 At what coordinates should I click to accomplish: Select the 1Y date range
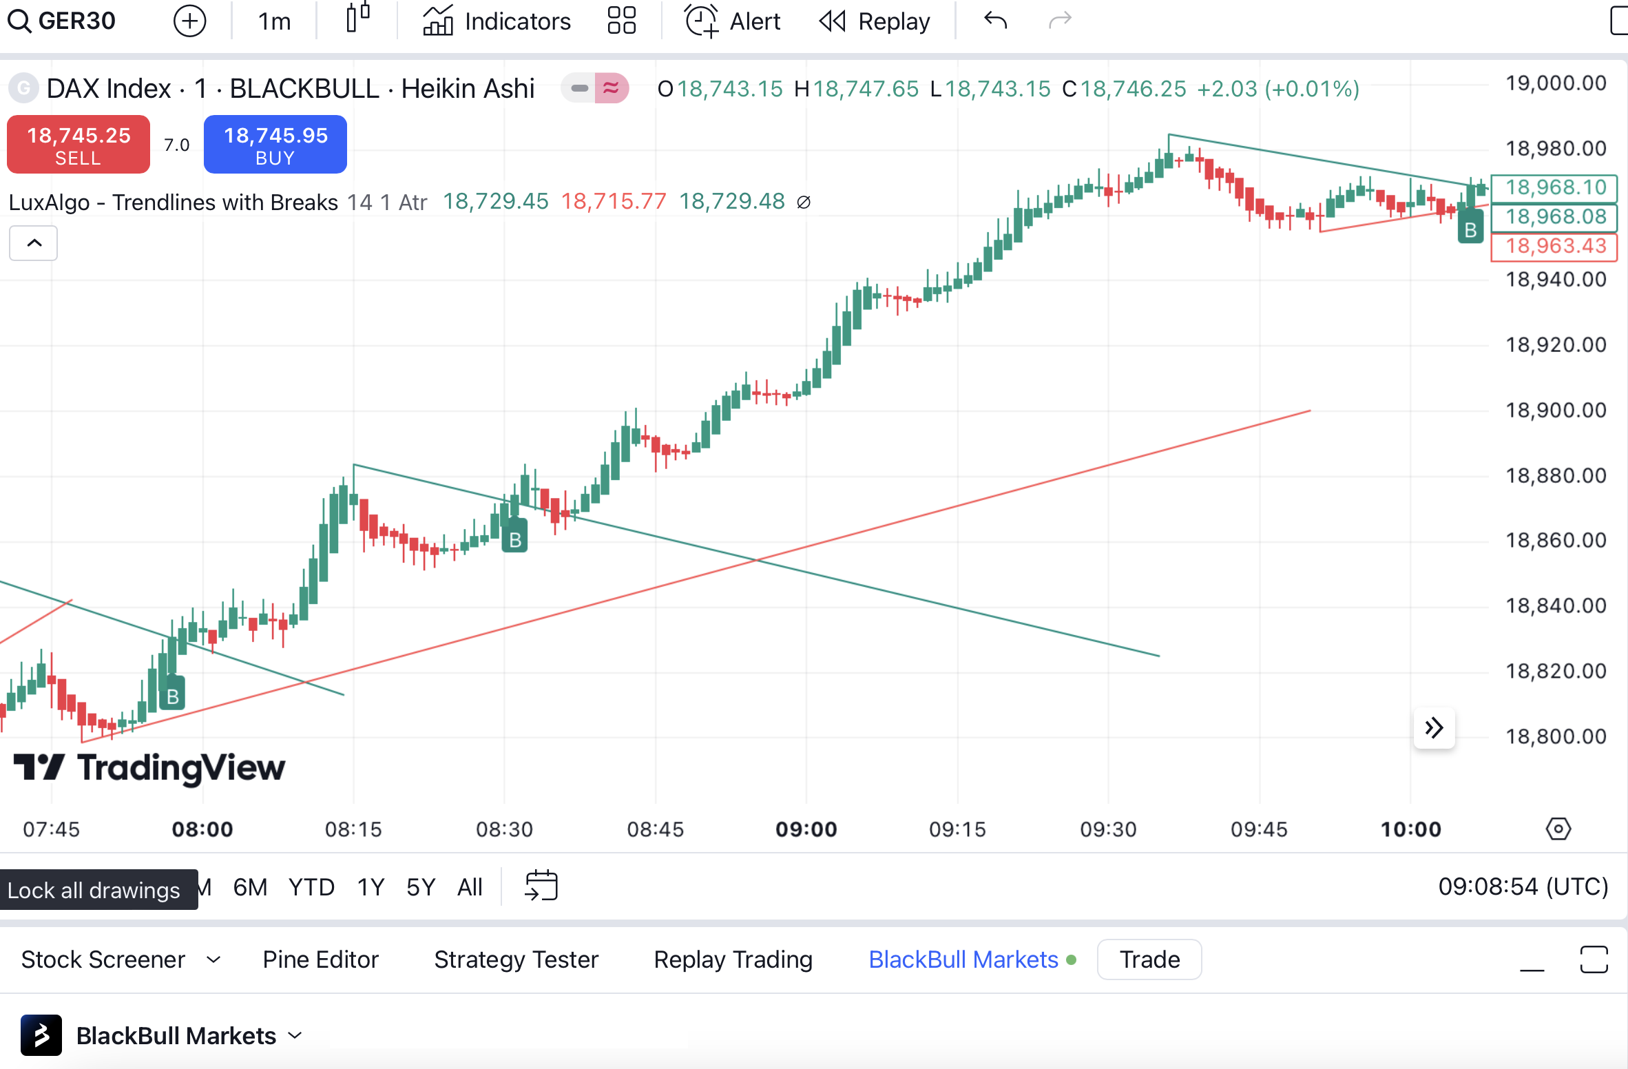[371, 887]
